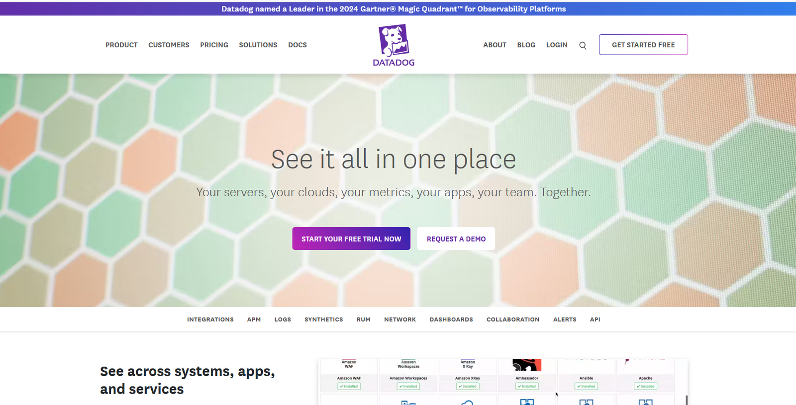Screen dimensions: 796x405
Task: Click Installed badge under Amazon Workspaces
Action: (x=408, y=386)
